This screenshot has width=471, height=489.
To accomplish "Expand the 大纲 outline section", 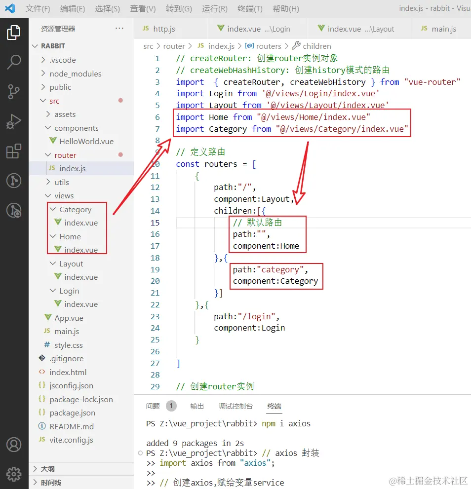I will click(48, 469).
